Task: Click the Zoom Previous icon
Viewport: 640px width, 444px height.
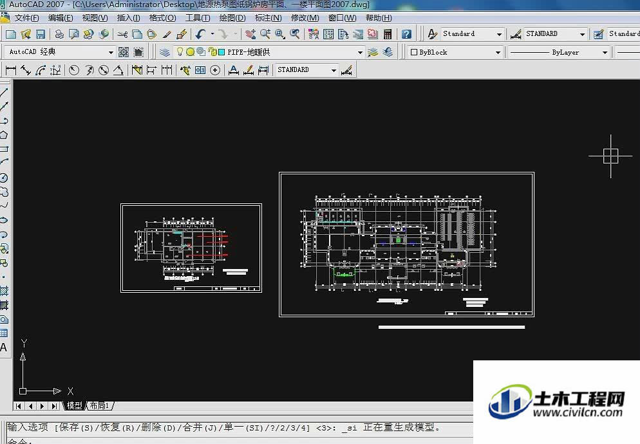Action: (295, 34)
